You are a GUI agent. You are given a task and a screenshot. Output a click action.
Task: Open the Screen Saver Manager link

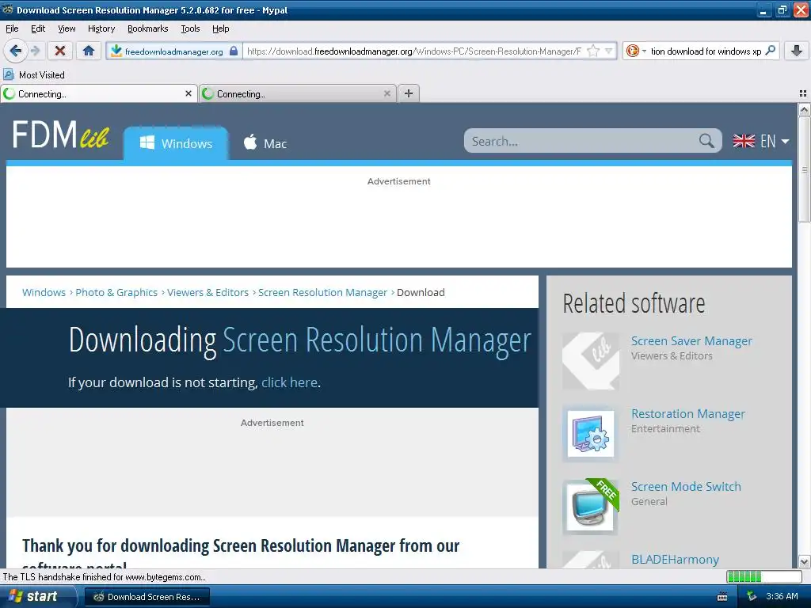691,340
